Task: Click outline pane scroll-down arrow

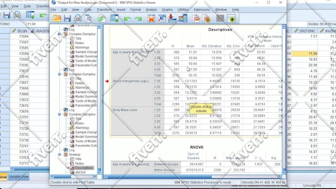Action: click(99, 172)
